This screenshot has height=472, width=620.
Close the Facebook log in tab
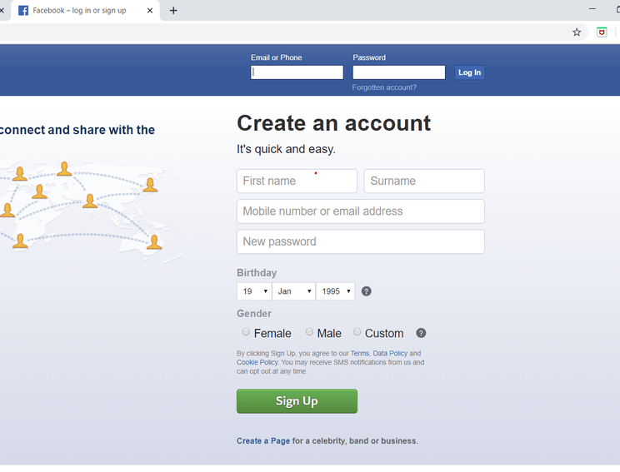pyautogui.click(x=150, y=11)
